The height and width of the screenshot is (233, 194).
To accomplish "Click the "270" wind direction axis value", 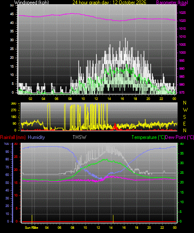I will click(x=13, y=110).
